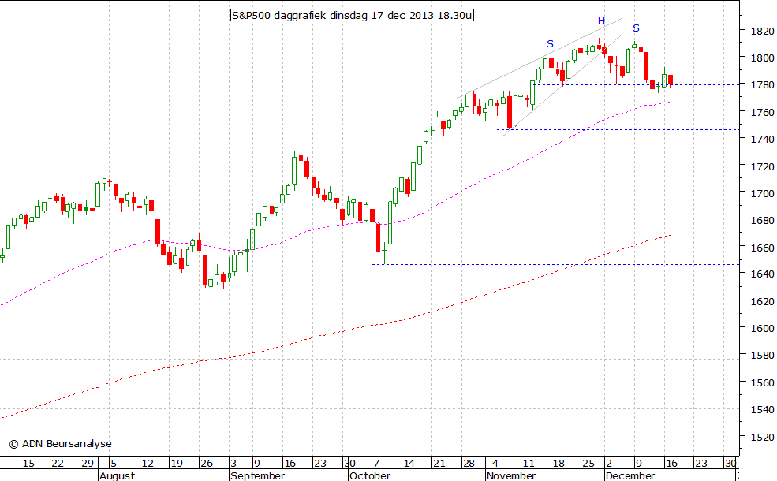
Task: Pick the 1720 price axis label
Action: (x=763, y=166)
